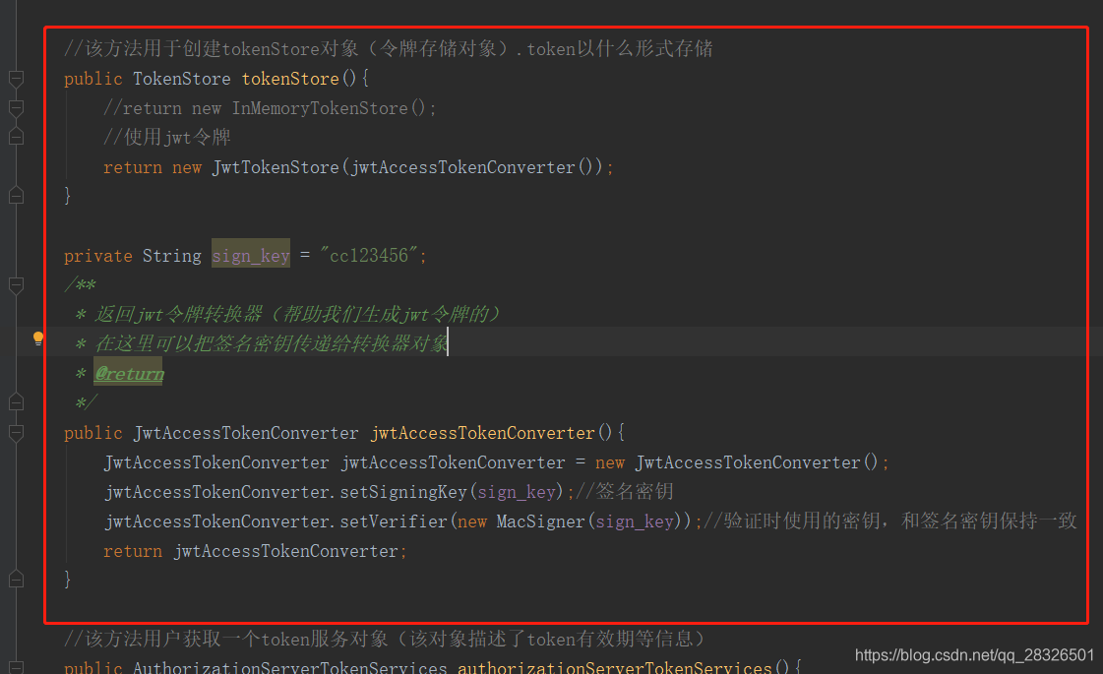The image size is (1103, 674).
Task: Click 'new JwtAccessTokenConverter()' constructor expression
Action: (x=737, y=462)
